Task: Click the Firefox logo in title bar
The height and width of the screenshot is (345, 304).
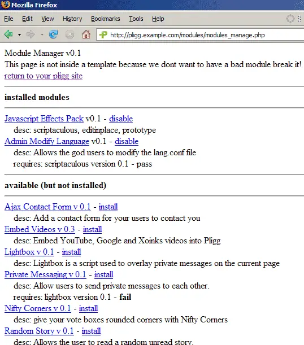Action: click(5, 5)
